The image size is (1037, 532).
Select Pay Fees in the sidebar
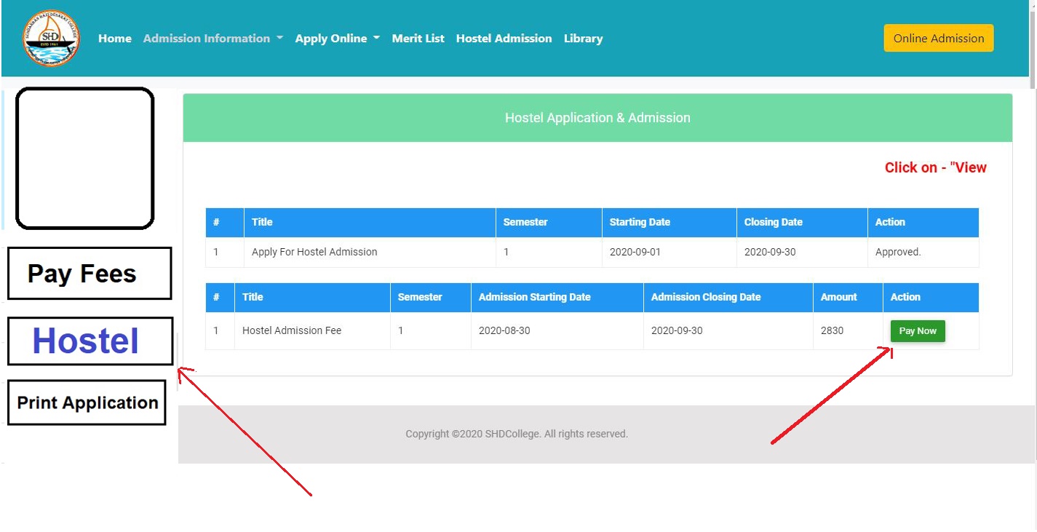pyautogui.click(x=89, y=274)
